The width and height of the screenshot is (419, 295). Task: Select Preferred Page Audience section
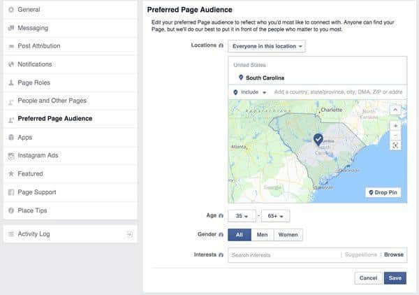point(71,119)
